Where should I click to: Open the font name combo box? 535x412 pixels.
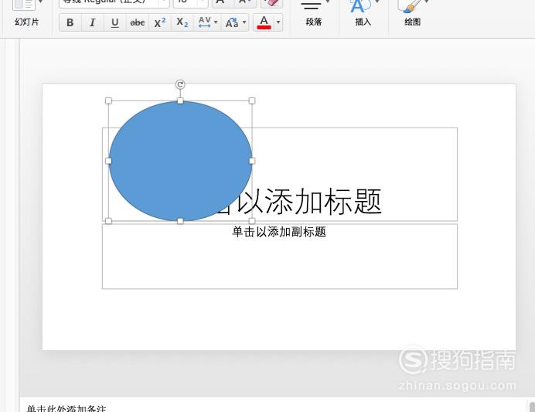tap(114, 3)
